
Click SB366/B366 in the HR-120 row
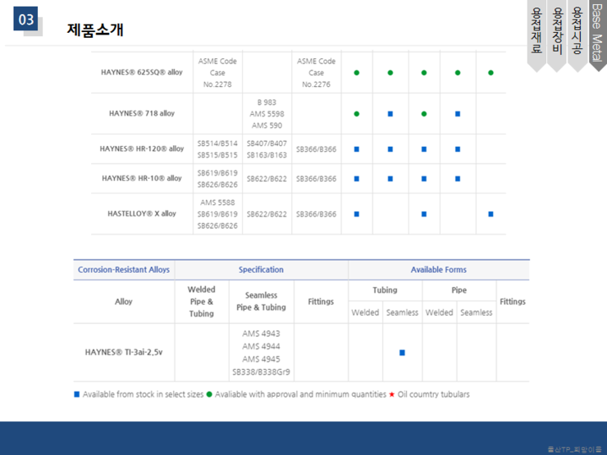(x=317, y=149)
